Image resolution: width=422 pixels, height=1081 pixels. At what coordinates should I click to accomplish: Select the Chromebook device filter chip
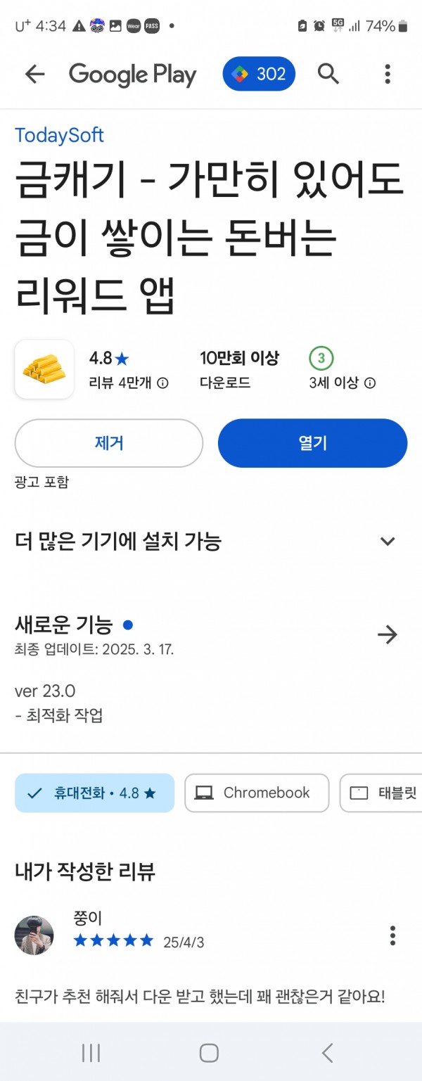[257, 793]
